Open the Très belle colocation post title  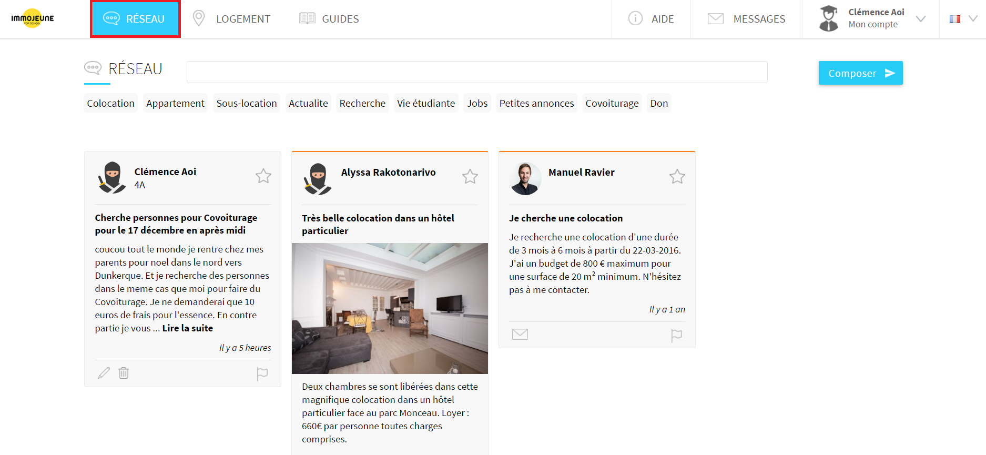click(378, 225)
